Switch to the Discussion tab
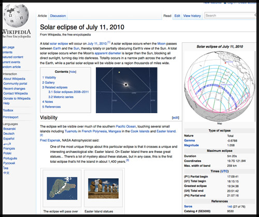 click(x=58, y=16)
